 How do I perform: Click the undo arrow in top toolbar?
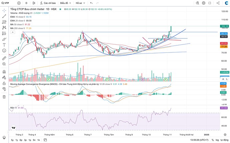[x=91, y=3]
